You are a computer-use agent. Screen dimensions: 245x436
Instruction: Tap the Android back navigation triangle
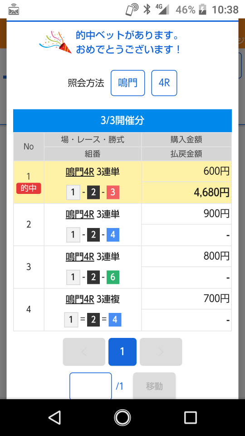55,417
